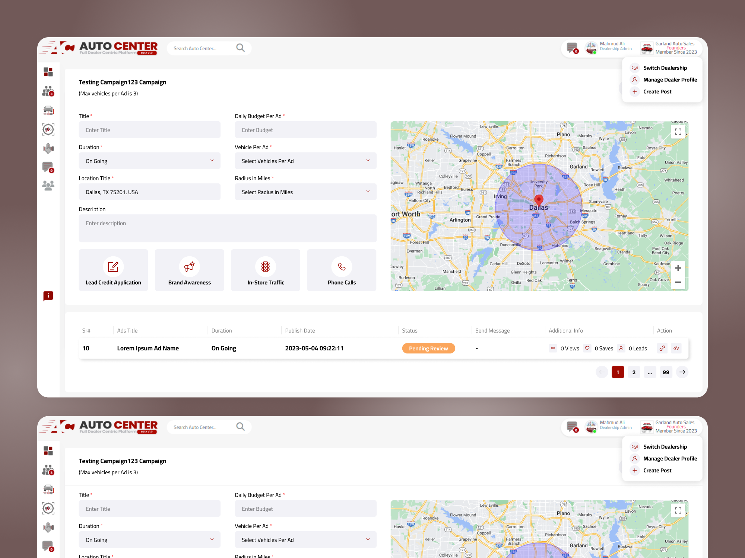
Task: Select the Brand Awareness objective card
Action: (x=189, y=270)
